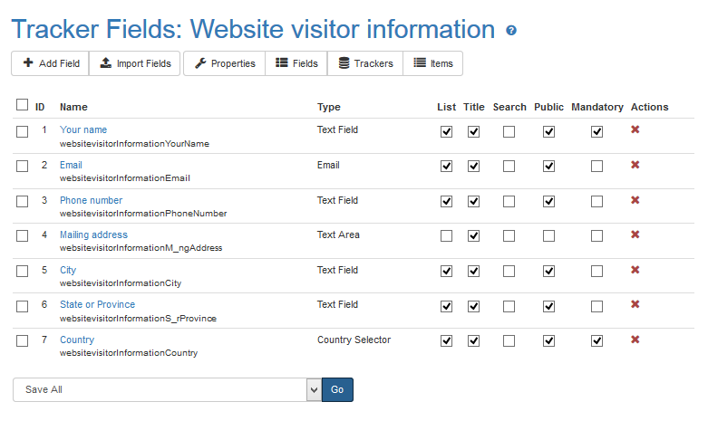Tick the select-all checkbox in header
The image size is (708, 421).
(x=23, y=105)
